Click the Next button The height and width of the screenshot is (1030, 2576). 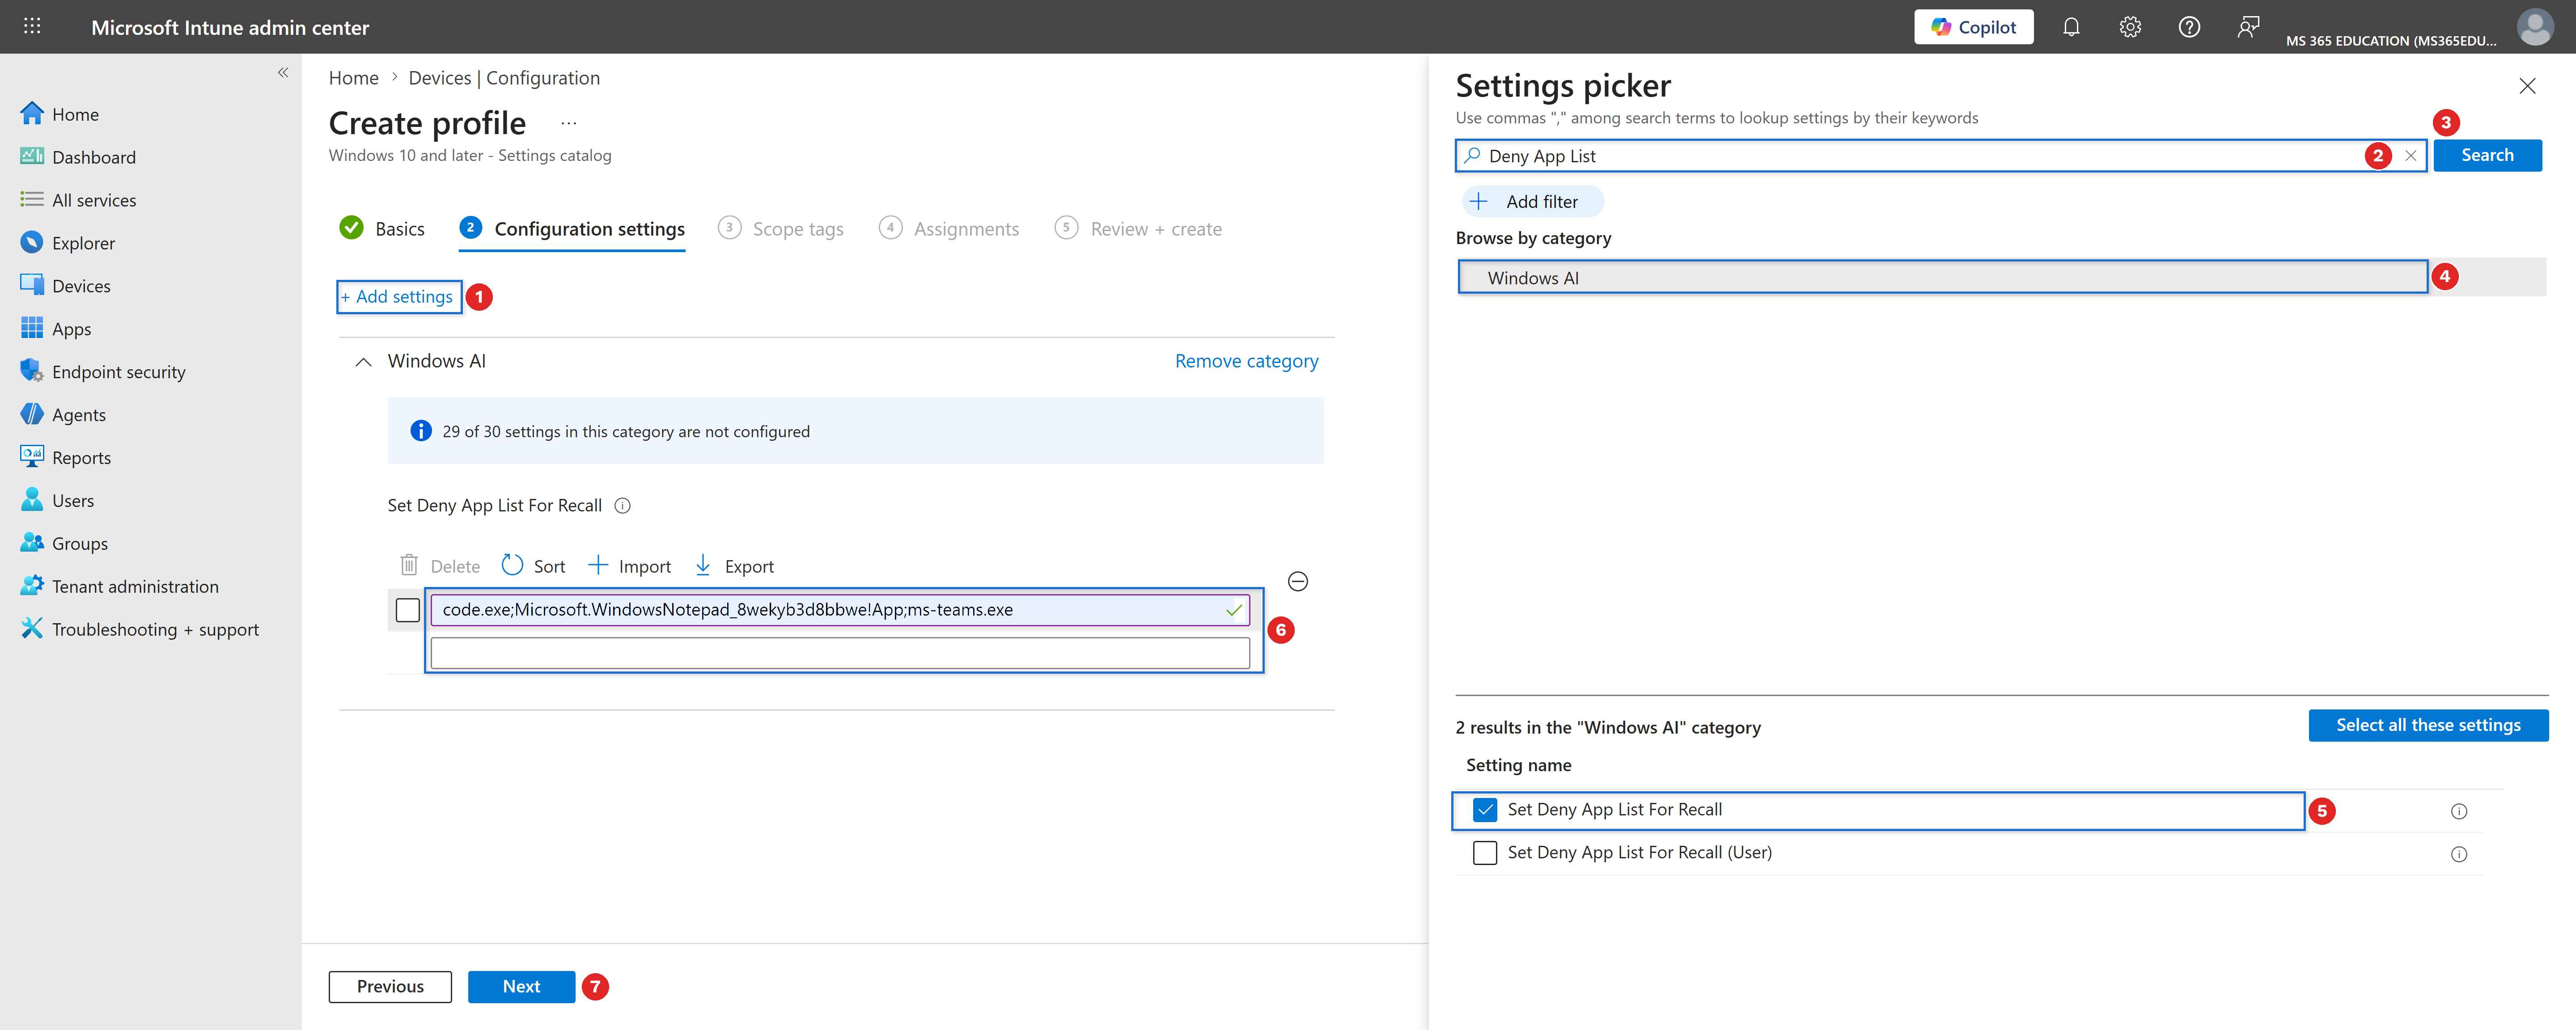click(x=521, y=987)
